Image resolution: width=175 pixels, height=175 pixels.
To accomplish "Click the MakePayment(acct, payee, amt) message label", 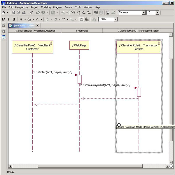I will click(x=105, y=85).
